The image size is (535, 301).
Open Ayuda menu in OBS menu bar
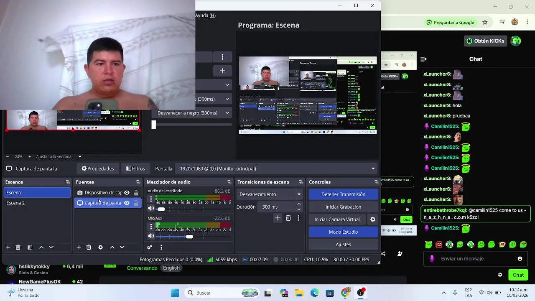point(205,15)
